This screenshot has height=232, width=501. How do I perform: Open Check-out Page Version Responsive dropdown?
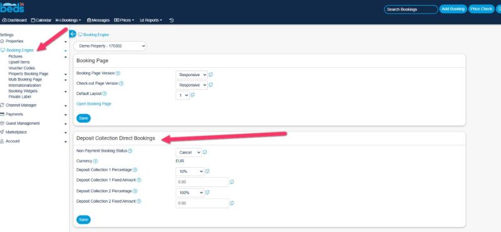[x=192, y=85]
